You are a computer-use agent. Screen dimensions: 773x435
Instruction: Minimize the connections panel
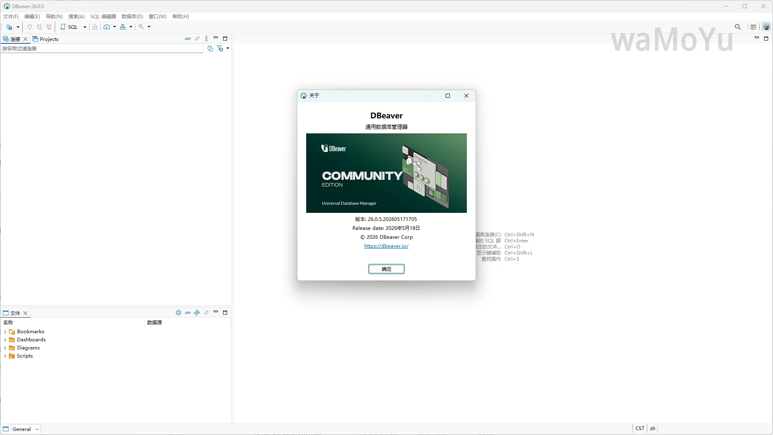(216, 38)
